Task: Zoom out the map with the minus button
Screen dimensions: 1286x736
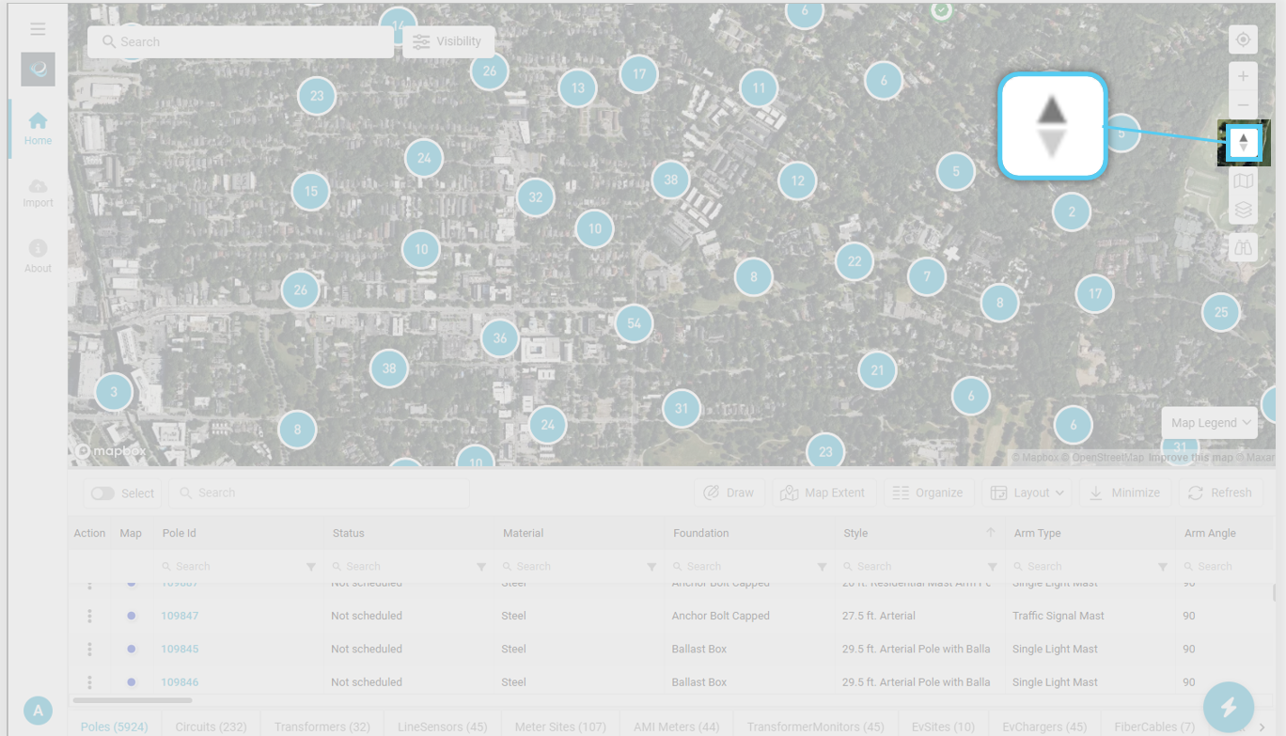Action: tap(1243, 104)
